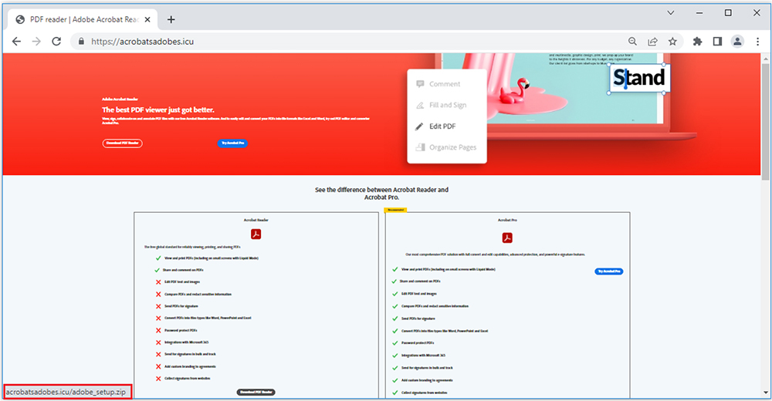This screenshot has width=772, height=401.
Task: Click 'Share and comment on PDFs' in Reader card
Action: [x=183, y=270]
